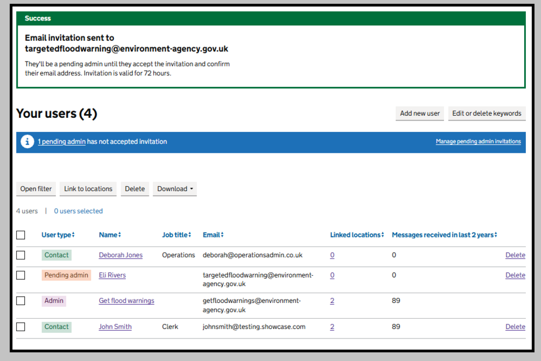Open Manage pending admin invitations link
Image resolution: width=541 pixels, height=361 pixels.
[x=478, y=142]
